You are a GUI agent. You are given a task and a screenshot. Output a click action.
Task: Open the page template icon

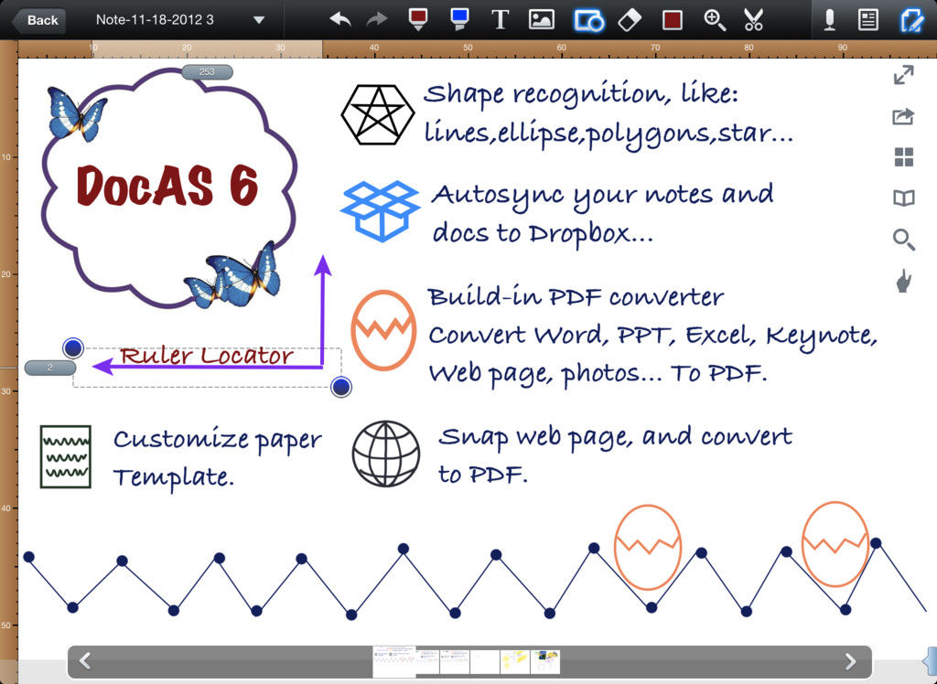coord(867,20)
